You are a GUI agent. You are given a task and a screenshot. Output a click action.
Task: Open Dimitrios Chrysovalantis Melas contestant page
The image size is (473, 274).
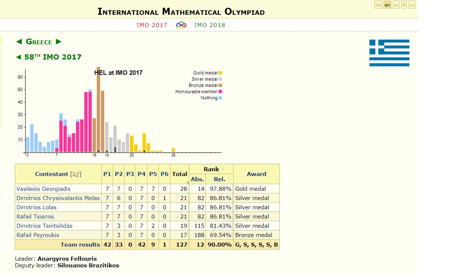[x=58, y=198]
